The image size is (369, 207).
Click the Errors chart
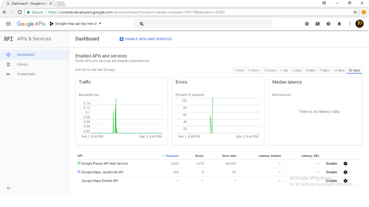218,116
